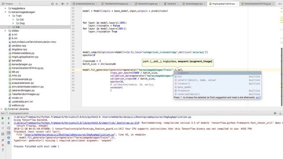Collapse the kerasimagedatagen folder

pyautogui.click(x=5, y=12)
